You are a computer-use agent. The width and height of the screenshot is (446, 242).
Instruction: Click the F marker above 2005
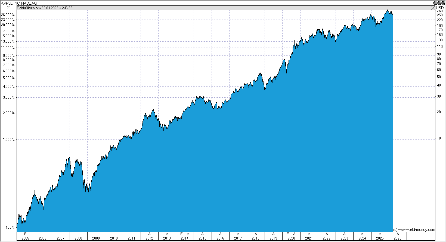pos(25,234)
